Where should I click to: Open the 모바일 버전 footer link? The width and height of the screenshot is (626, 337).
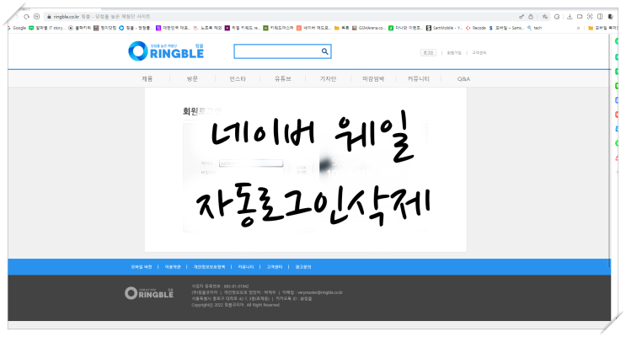[x=142, y=267]
